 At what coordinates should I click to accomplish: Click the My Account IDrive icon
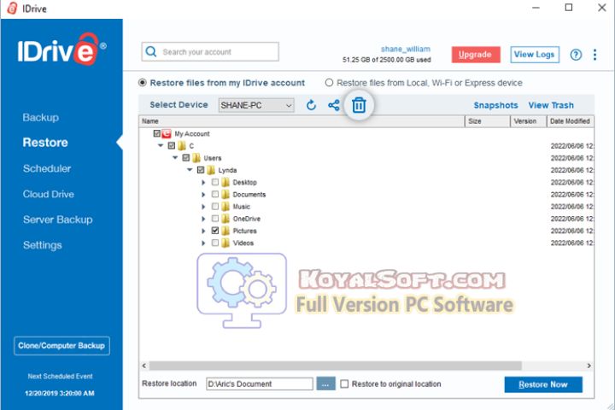click(167, 134)
